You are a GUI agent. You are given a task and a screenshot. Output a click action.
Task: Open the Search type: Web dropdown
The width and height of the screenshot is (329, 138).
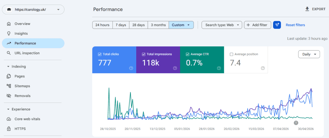(222, 25)
